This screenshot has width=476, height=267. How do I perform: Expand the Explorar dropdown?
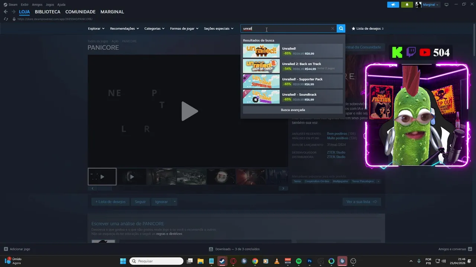[96, 29]
